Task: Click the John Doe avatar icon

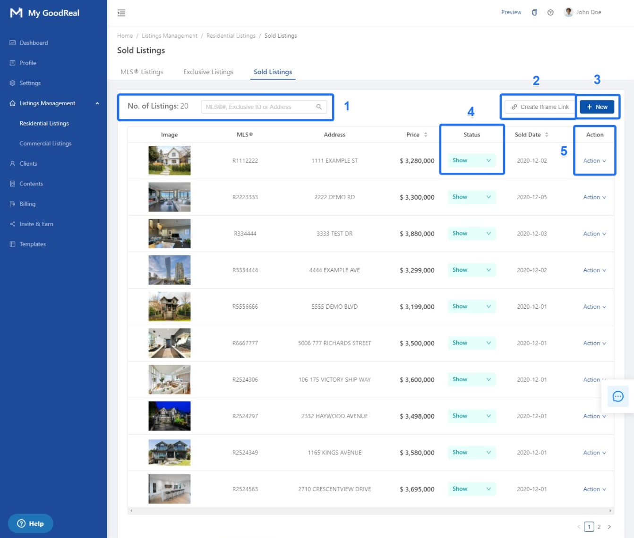Action: pos(568,12)
